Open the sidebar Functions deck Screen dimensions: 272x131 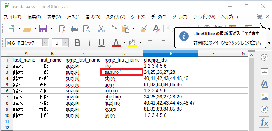(264, 122)
